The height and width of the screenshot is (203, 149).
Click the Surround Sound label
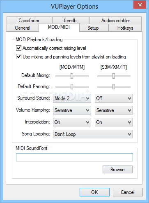34,98
